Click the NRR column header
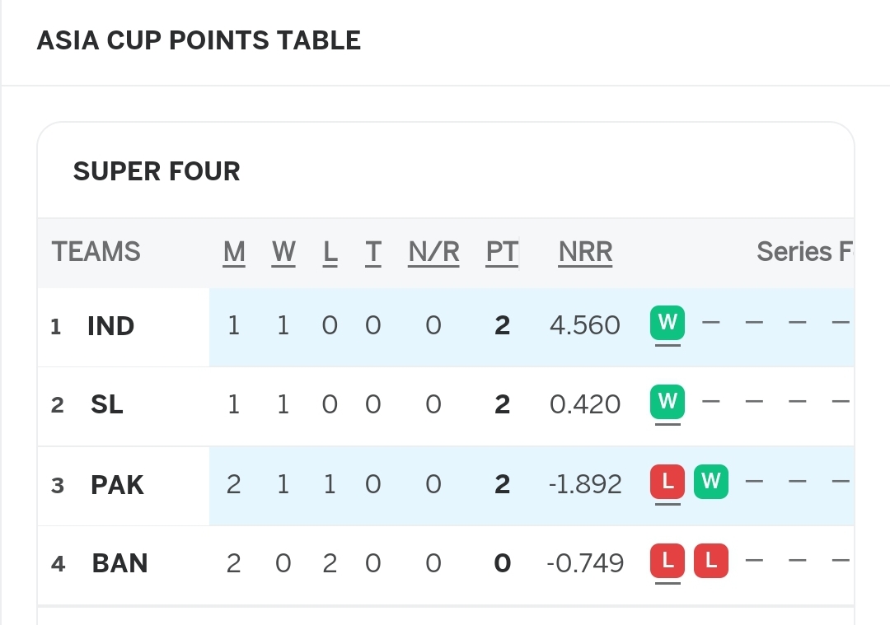The width and height of the screenshot is (890, 625). click(585, 252)
